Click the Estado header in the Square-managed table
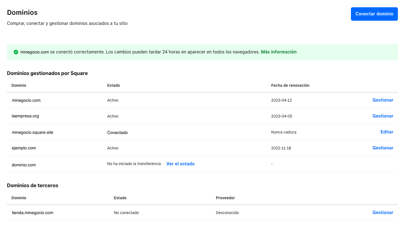Viewport: 406px width, 230px height. pyautogui.click(x=114, y=85)
